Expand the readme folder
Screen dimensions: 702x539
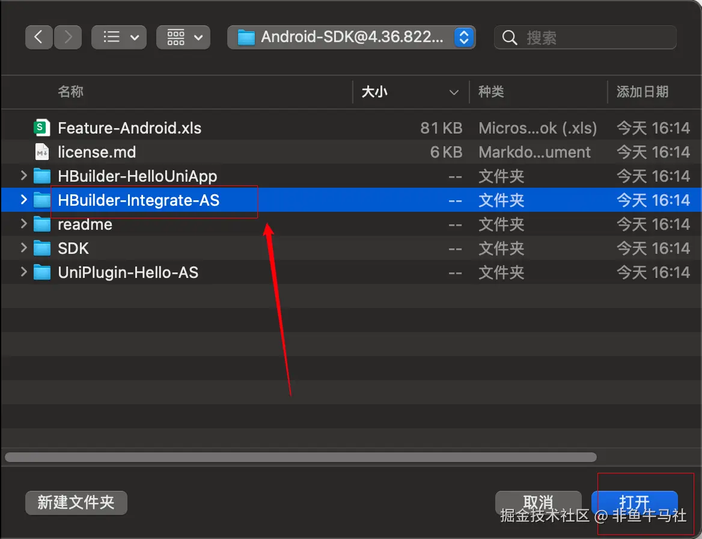coord(23,224)
